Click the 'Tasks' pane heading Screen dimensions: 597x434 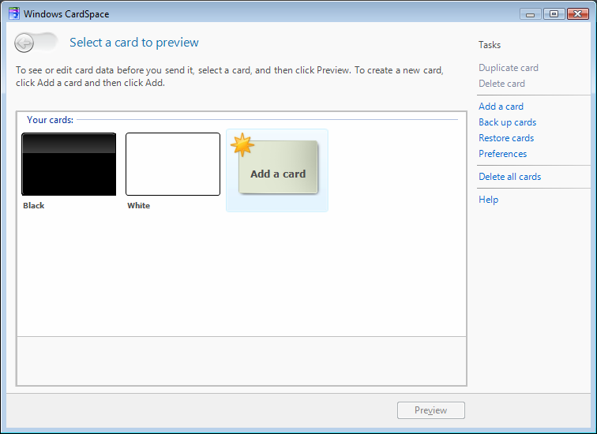pyautogui.click(x=490, y=45)
